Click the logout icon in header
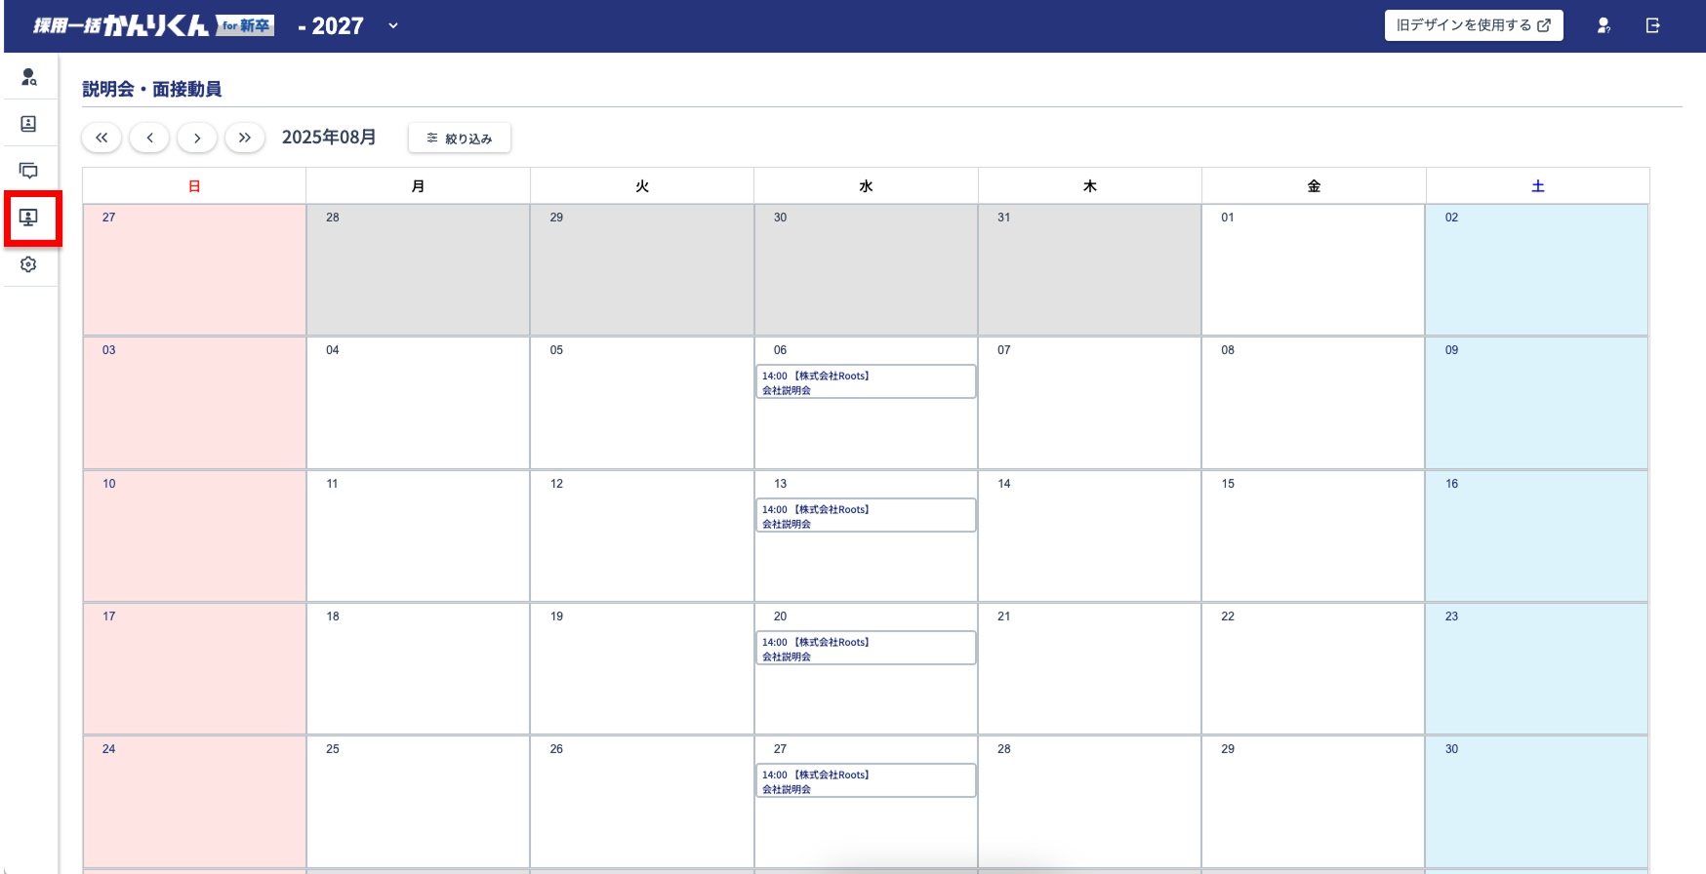This screenshot has width=1706, height=874. point(1652,26)
